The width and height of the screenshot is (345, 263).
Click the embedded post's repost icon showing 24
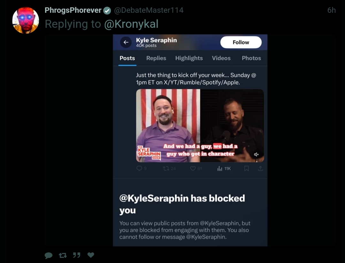[166, 169]
